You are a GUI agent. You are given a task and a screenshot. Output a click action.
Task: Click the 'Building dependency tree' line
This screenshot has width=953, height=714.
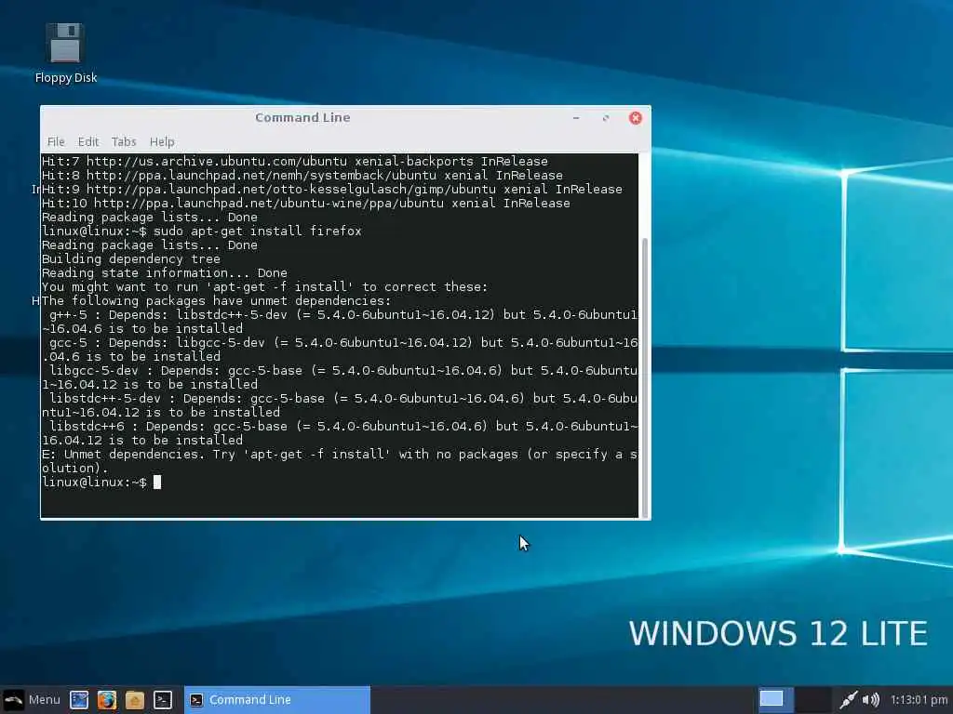tap(130, 258)
